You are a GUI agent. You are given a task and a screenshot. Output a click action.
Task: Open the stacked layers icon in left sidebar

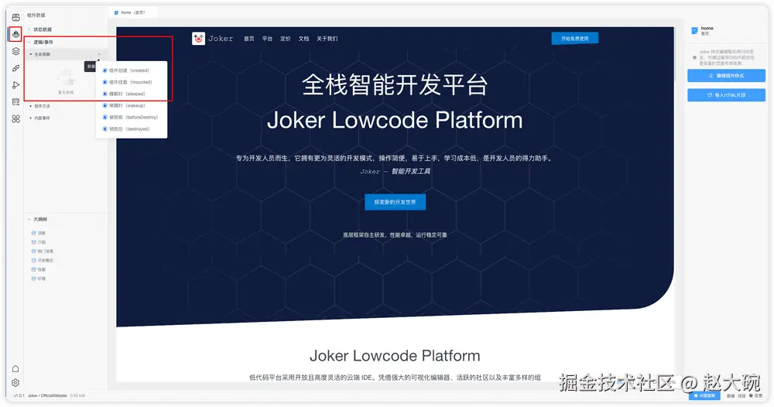[15, 51]
